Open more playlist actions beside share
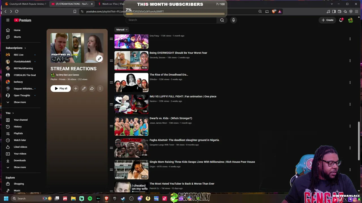 100,89
